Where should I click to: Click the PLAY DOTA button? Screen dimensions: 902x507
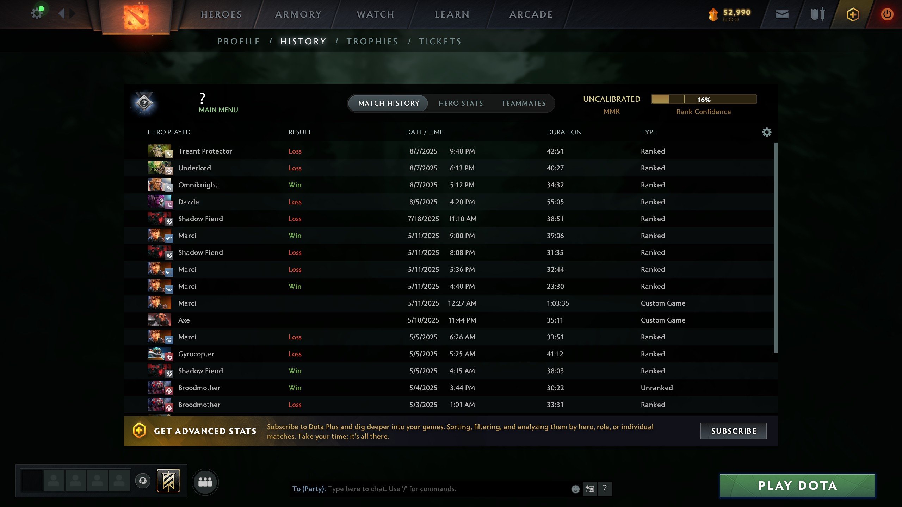tap(797, 486)
